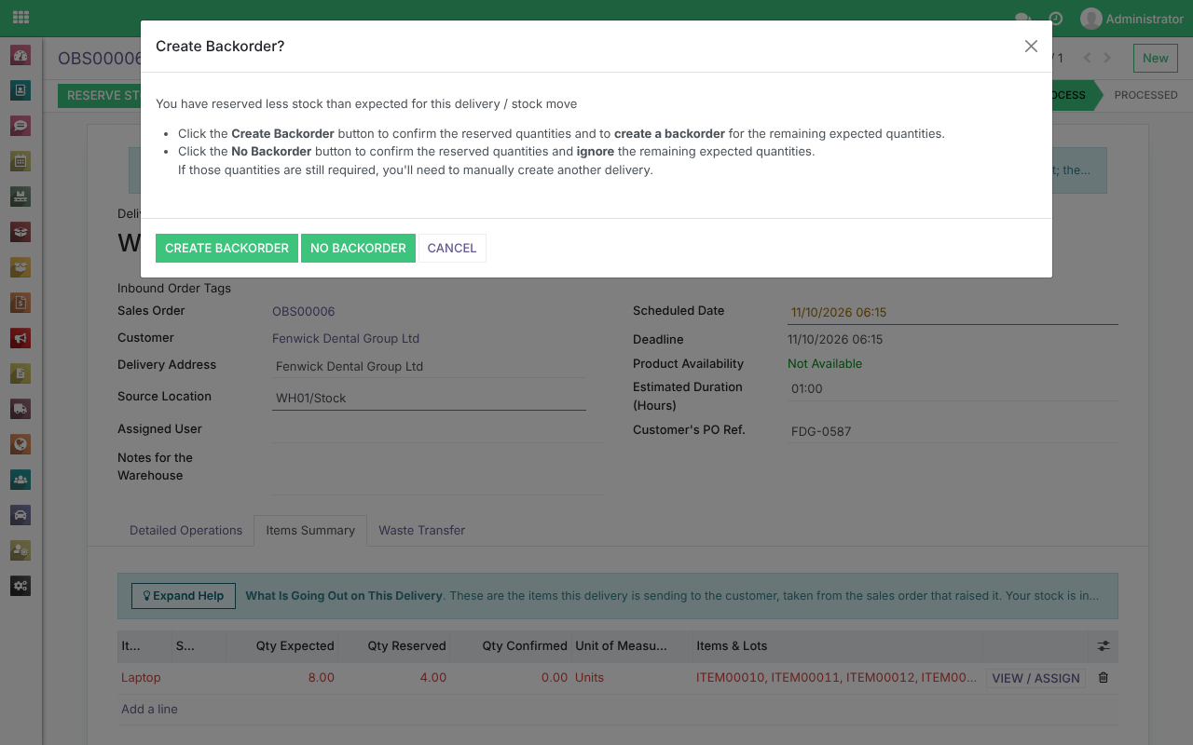Go to the previous record arrow
Image resolution: width=1193 pixels, height=745 pixels.
click(1087, 58)
